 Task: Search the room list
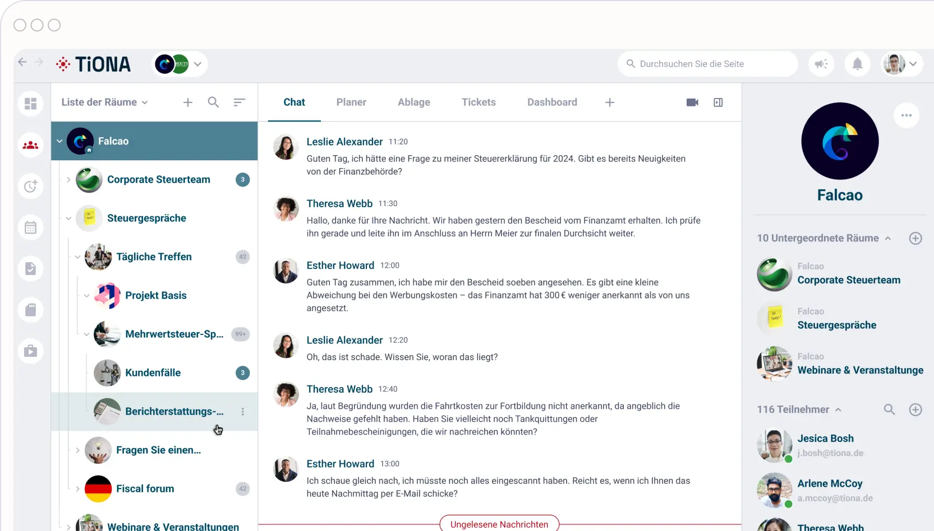[x=213, y=102]
